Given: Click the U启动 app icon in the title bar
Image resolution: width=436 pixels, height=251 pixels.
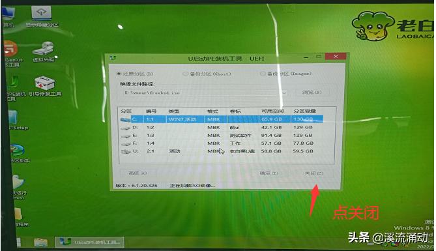Looking at the screenshot, I should 113,58.
